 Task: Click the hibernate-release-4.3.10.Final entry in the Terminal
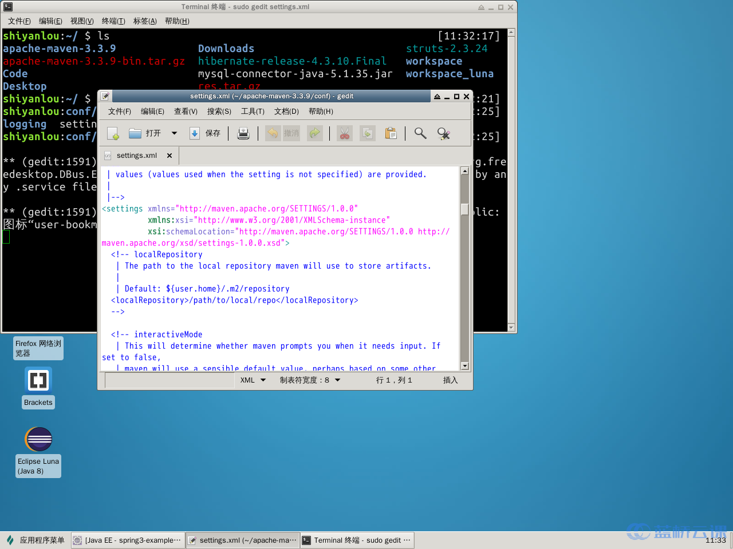tap(292, 61)
